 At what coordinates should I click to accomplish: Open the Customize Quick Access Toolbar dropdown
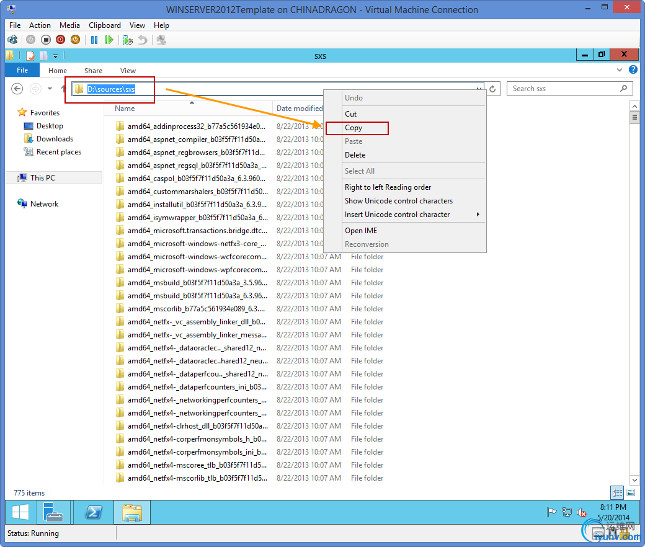56,56
